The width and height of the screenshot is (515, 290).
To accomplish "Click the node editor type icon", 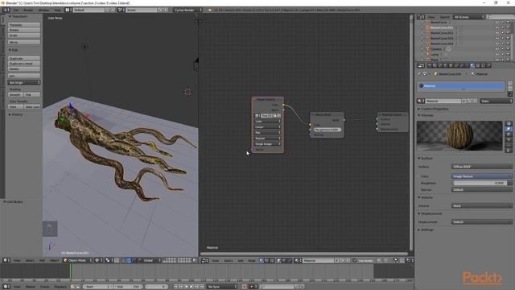I will [204, 260].
